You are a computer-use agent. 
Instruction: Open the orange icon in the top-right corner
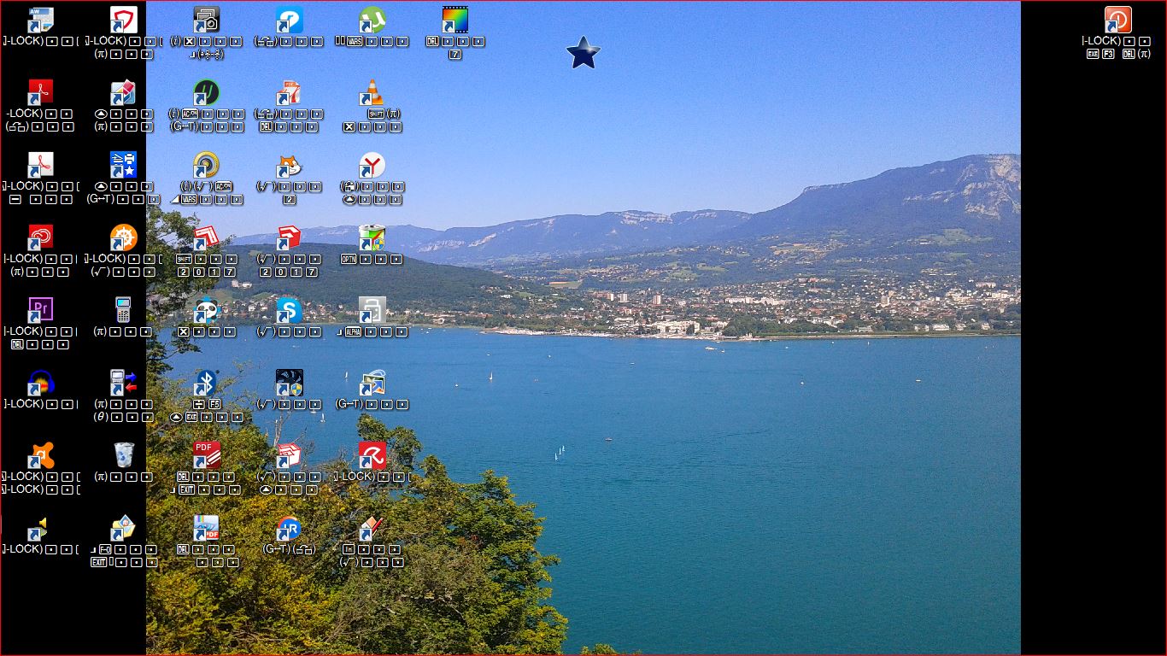click(1117, 20)
